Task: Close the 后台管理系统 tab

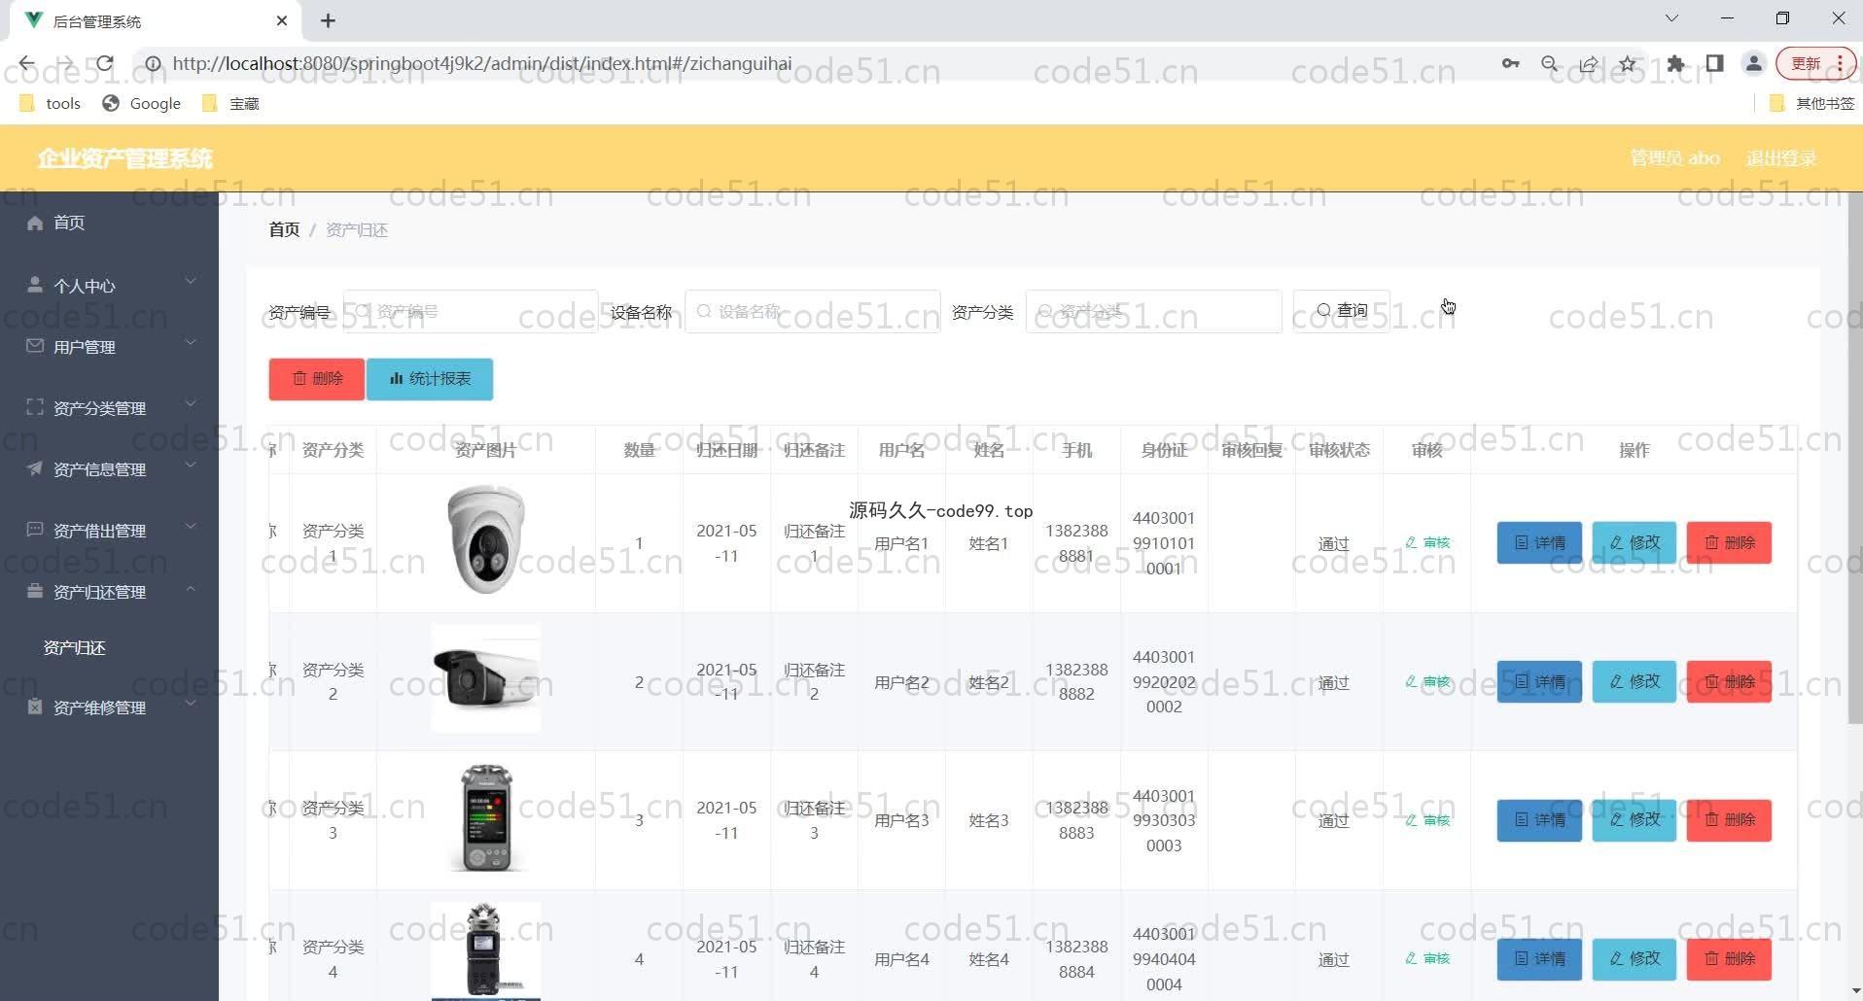Action: click(282, 20)
